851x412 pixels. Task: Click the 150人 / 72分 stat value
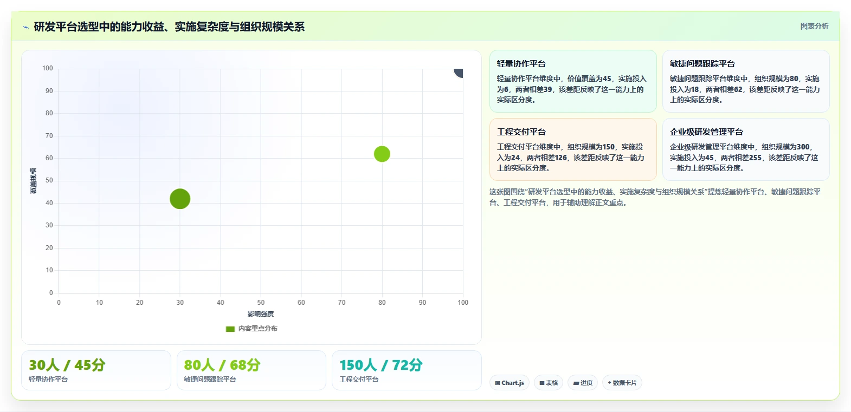[381, 365]
